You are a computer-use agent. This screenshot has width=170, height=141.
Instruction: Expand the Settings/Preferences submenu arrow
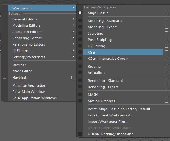click(x=73, y=57)
